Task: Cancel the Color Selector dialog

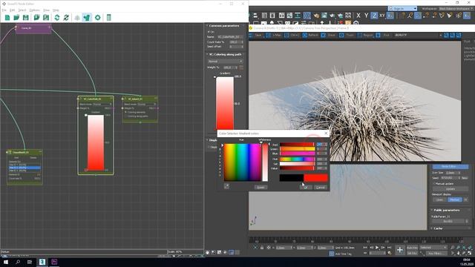Action: tap(321, 188)
